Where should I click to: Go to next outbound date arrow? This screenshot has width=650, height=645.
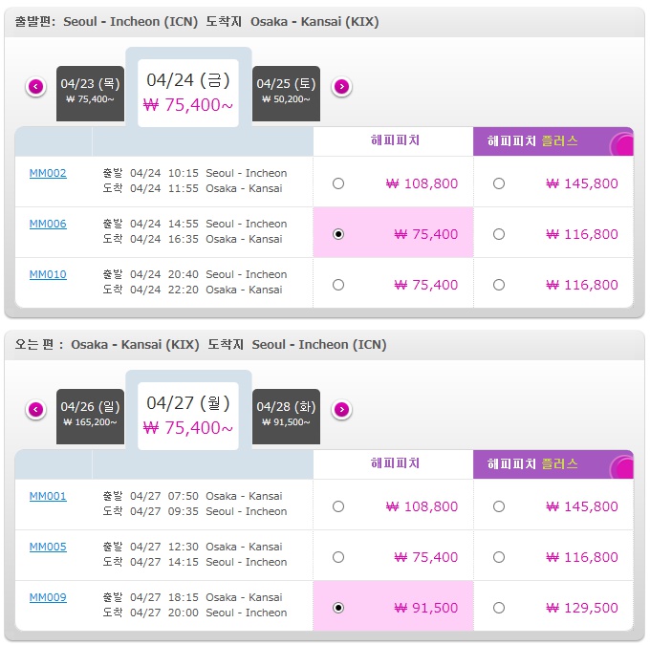[341, 87]
